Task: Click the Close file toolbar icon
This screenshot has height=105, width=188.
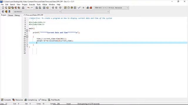Action: (16, 8)
